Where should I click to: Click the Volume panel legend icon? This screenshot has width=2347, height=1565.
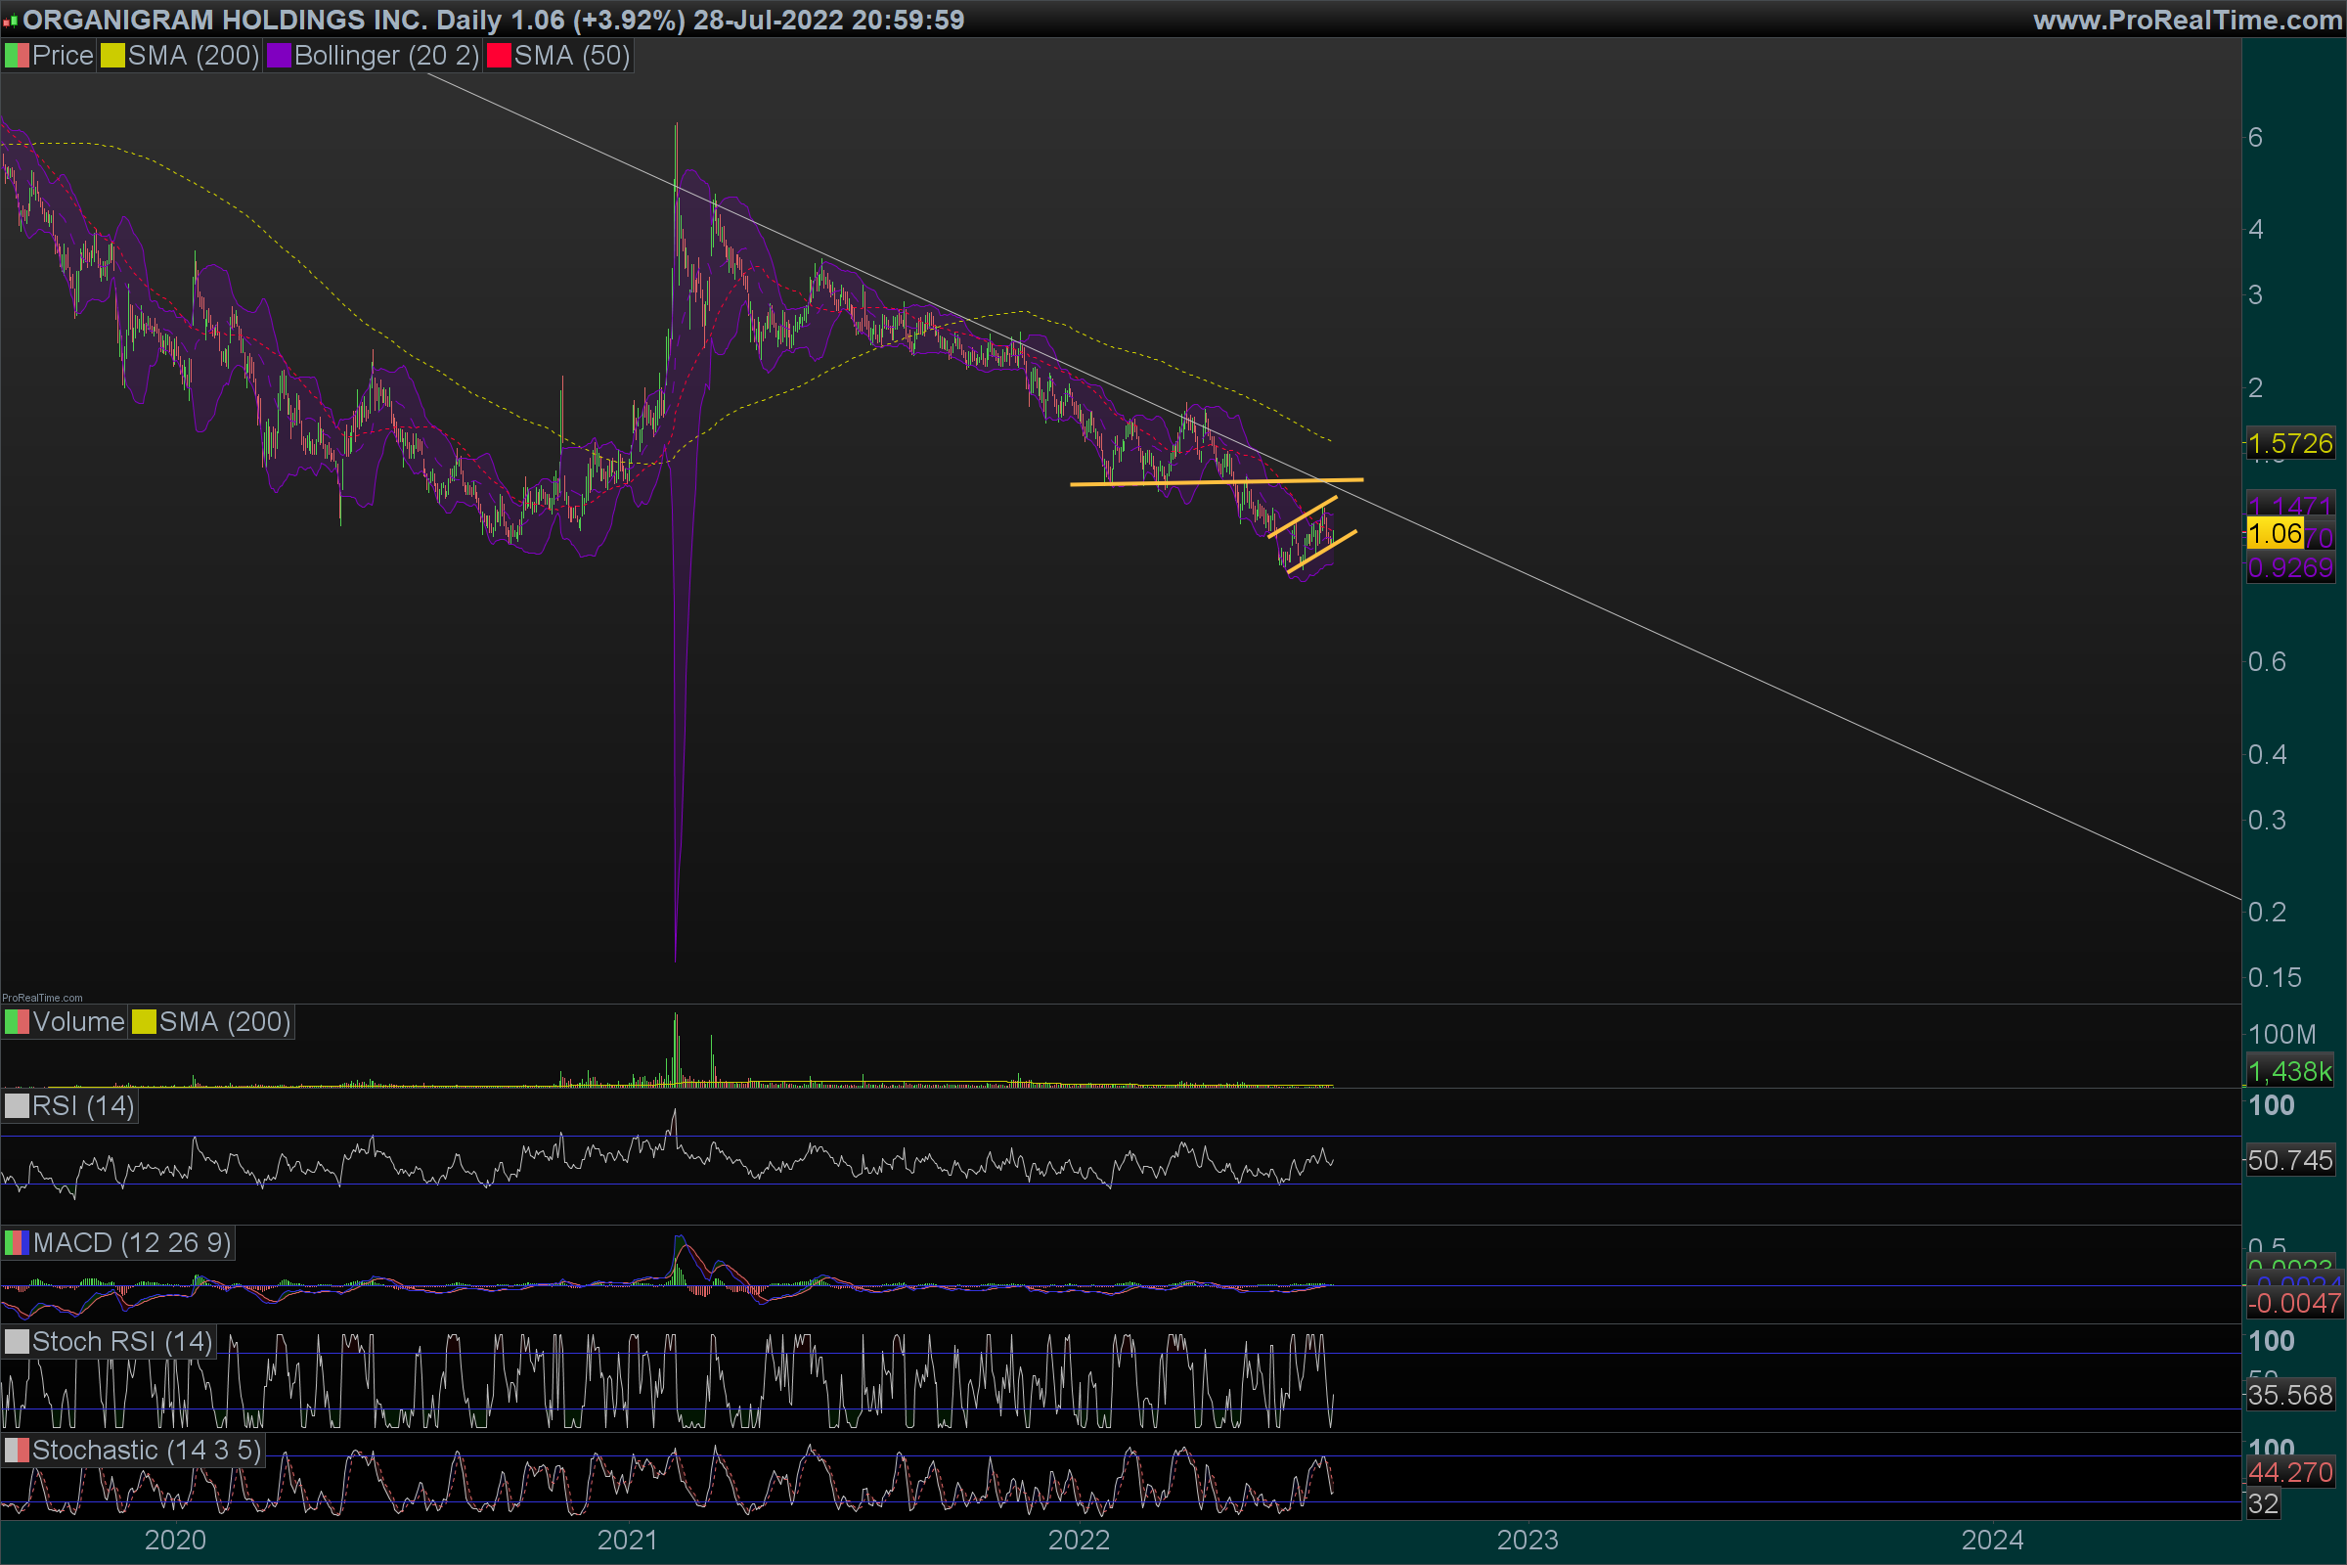tap(17, 1022)
